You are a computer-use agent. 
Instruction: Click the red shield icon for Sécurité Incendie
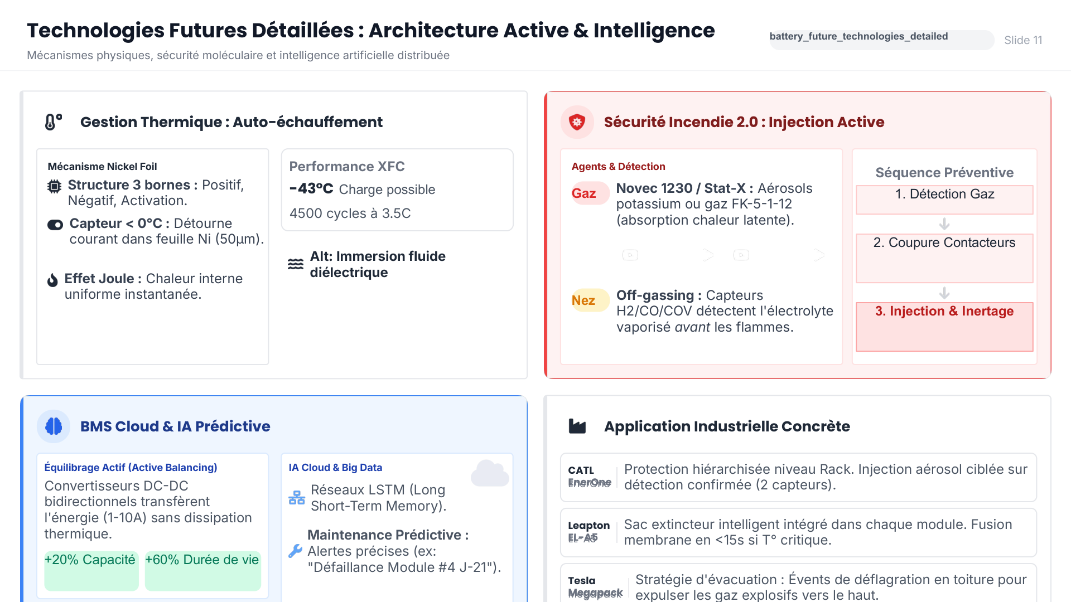pyautogui.click(x=577, y=122)
